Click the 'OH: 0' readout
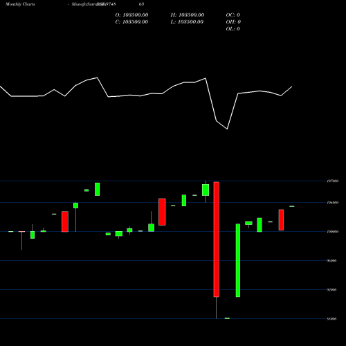Screen dimensions: 346x346 pyautogui.click(x=233, y=22)
